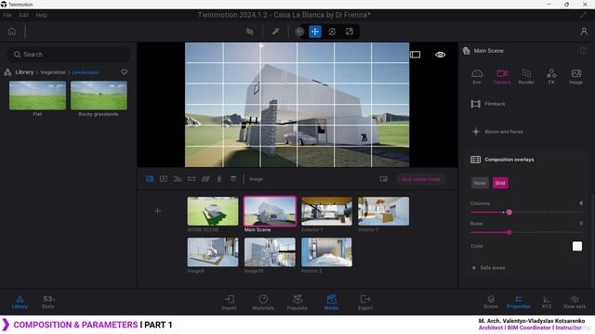This screenshot has height=334, width=595.
Task: Select the Translate move tool
Action: click(315, 32)
